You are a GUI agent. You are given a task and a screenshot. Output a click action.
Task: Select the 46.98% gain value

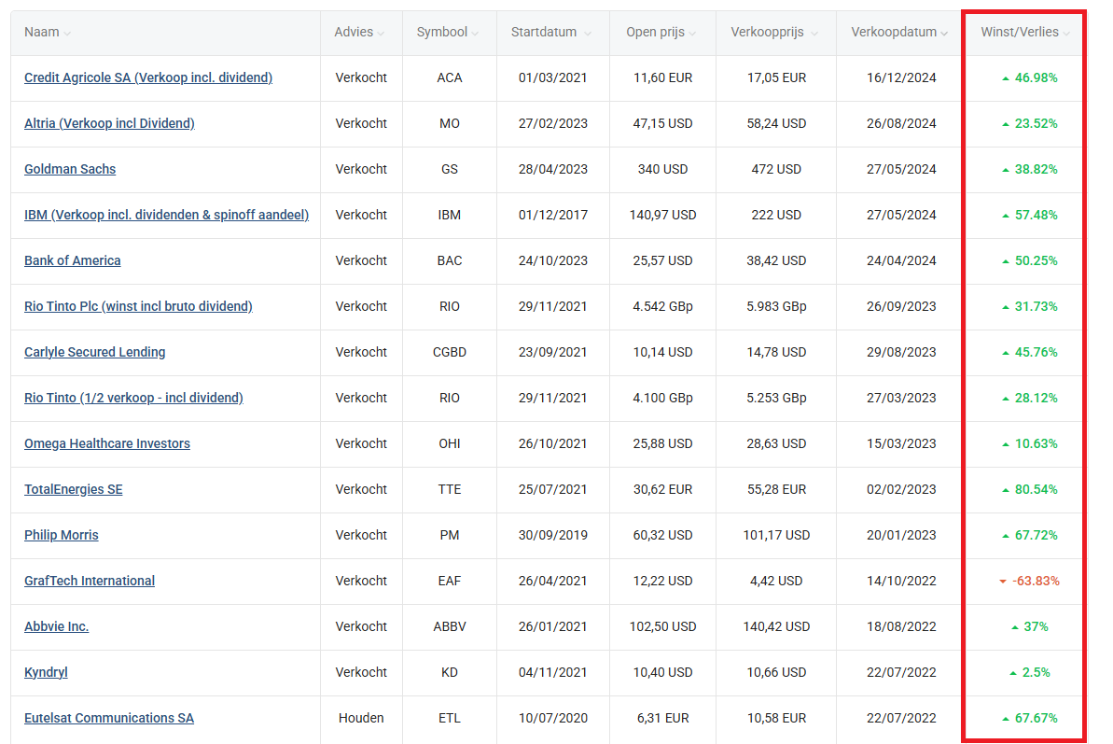pyautogui.click(x=1036, y=77)
